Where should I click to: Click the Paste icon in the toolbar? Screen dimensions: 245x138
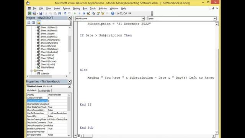pyautogui.click(x=55, y=13)
